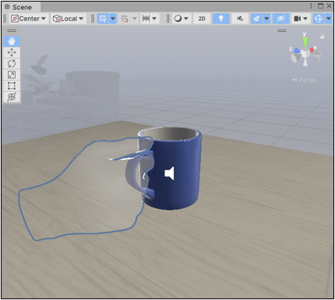Image resolution: width=335 pixels, height=300 pixels.
Task: Toggle gizmos visibility button
Action: coord(319,19)
